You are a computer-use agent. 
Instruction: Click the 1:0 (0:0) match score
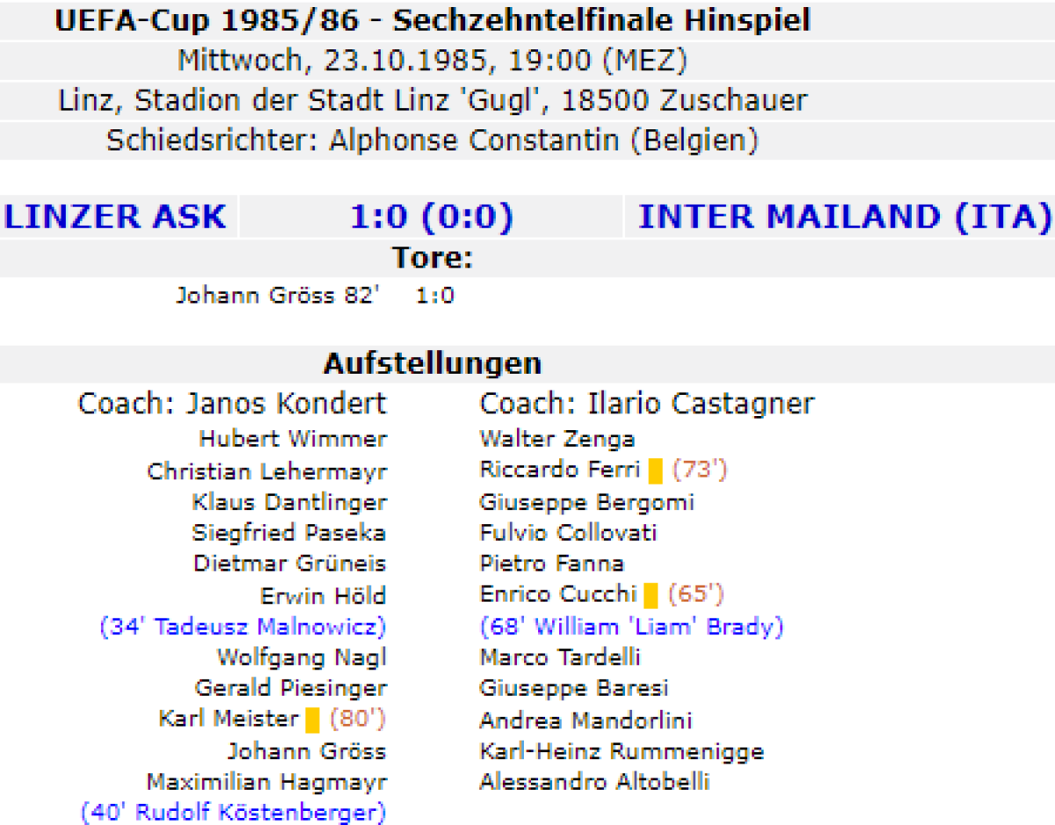click(x=431, y=216)
